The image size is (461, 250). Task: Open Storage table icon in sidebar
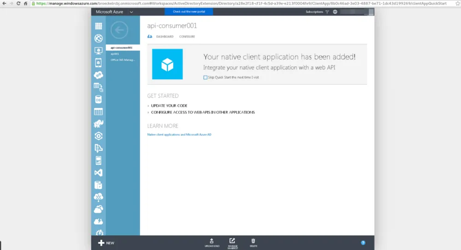pos(99,112)
